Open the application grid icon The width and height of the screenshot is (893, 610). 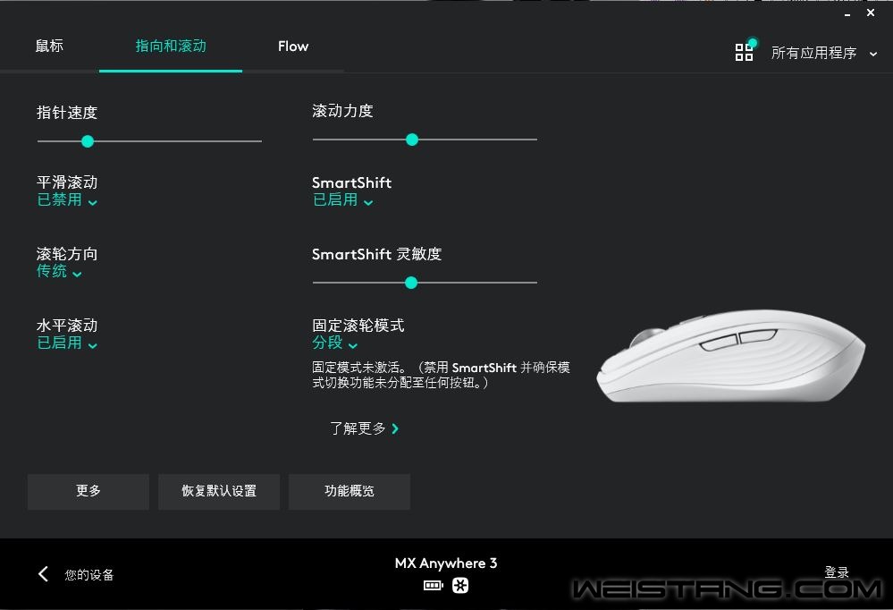744,53
